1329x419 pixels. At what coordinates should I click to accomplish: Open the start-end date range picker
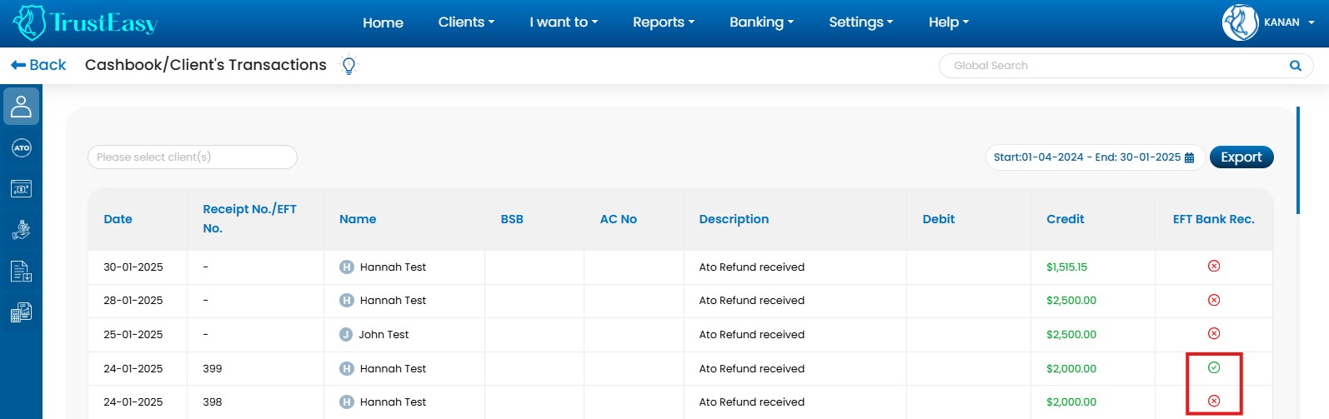1093,157
